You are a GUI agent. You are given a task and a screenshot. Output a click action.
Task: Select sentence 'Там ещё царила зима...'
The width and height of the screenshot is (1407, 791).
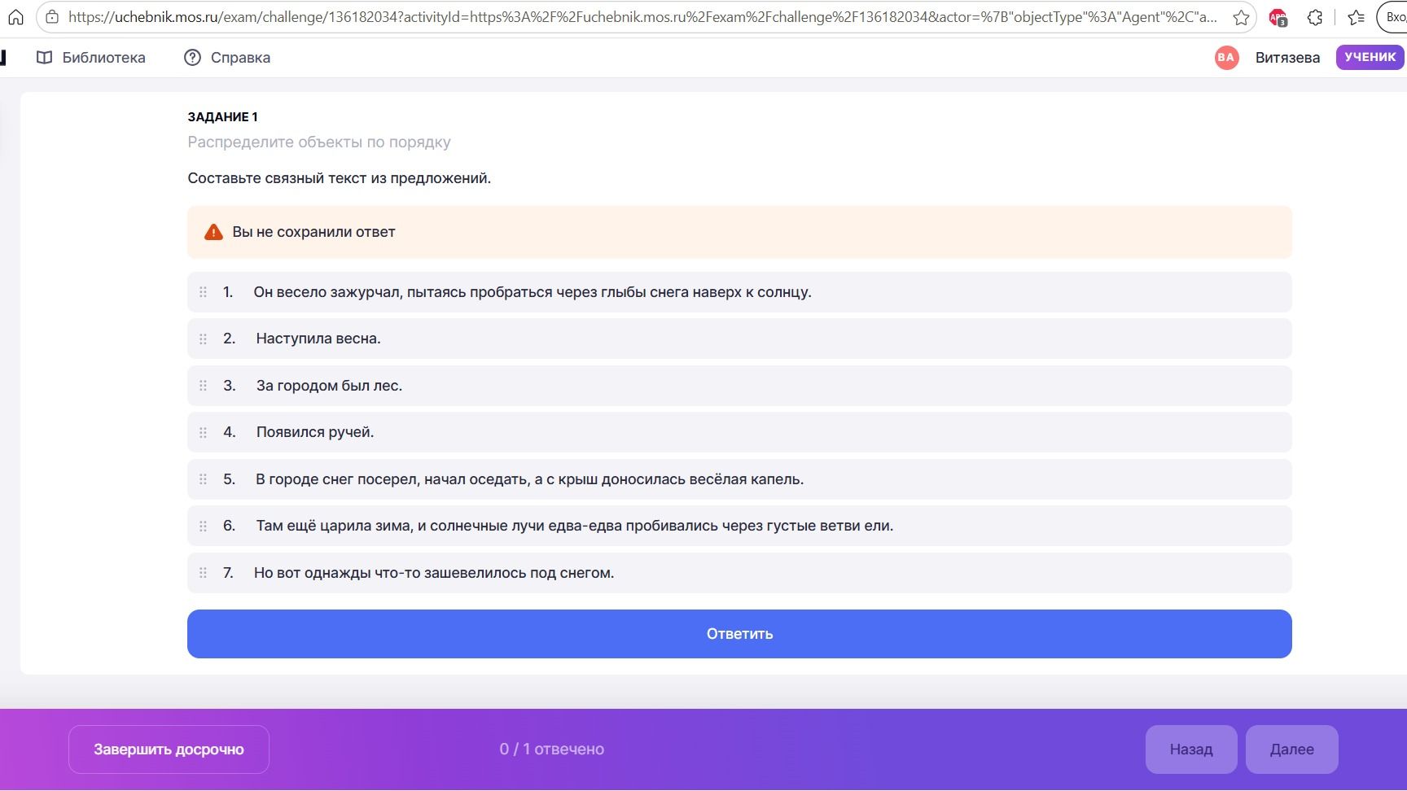(739, 526)
